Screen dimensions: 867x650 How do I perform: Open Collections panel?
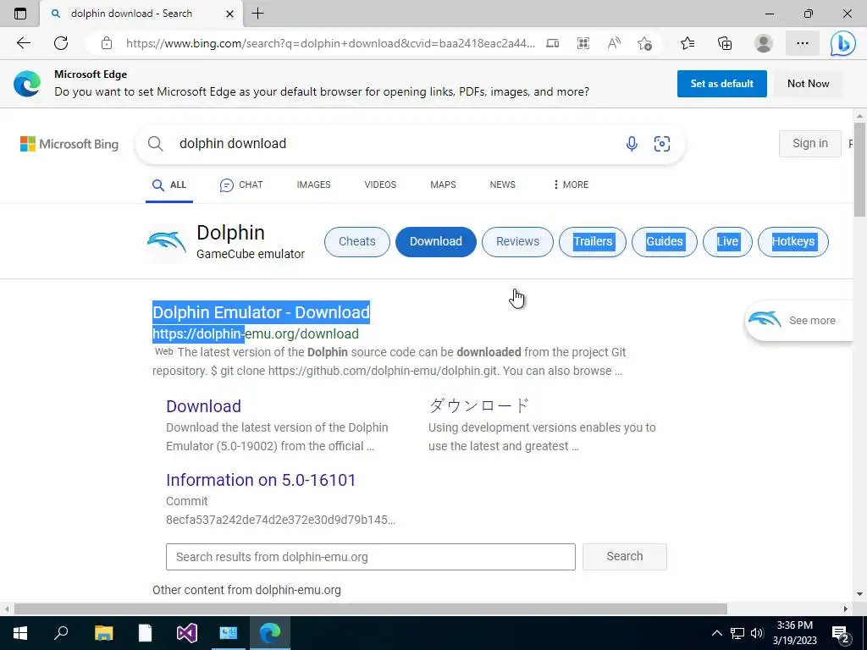725,43
